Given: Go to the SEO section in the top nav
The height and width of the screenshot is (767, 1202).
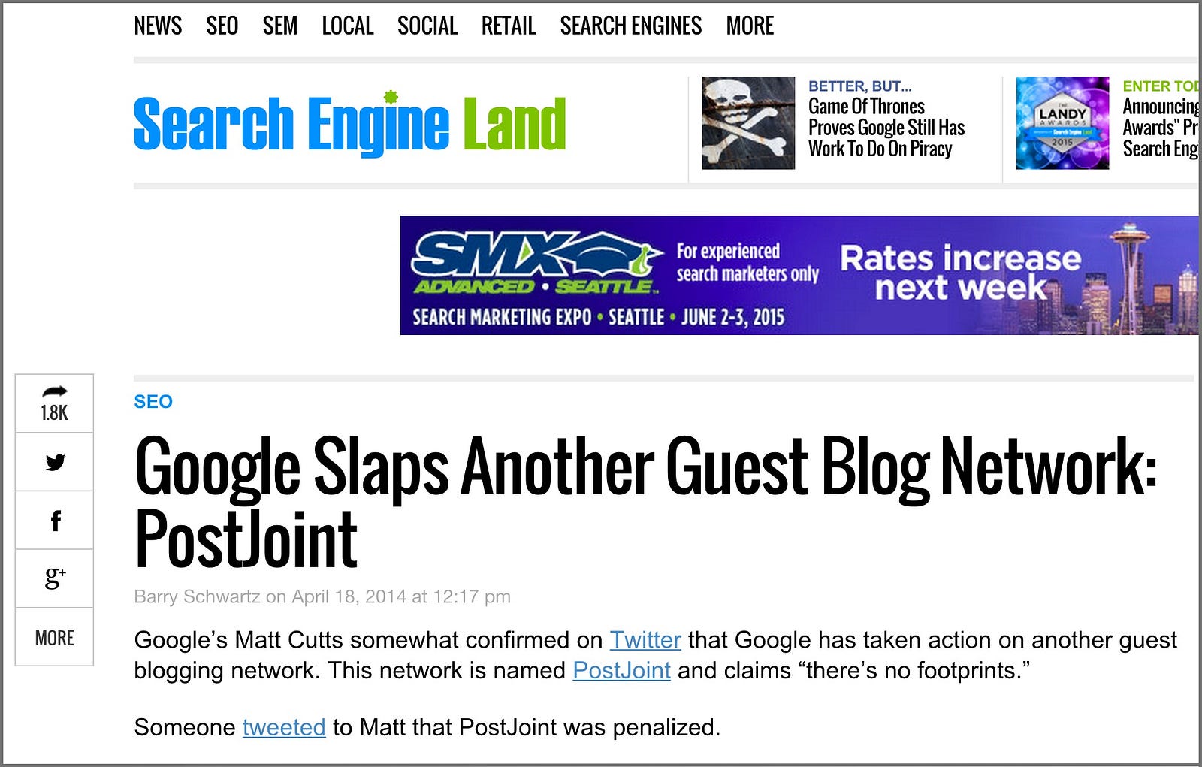Looking at the screenshot, I should pyautogui.click(x=222, y=26).
